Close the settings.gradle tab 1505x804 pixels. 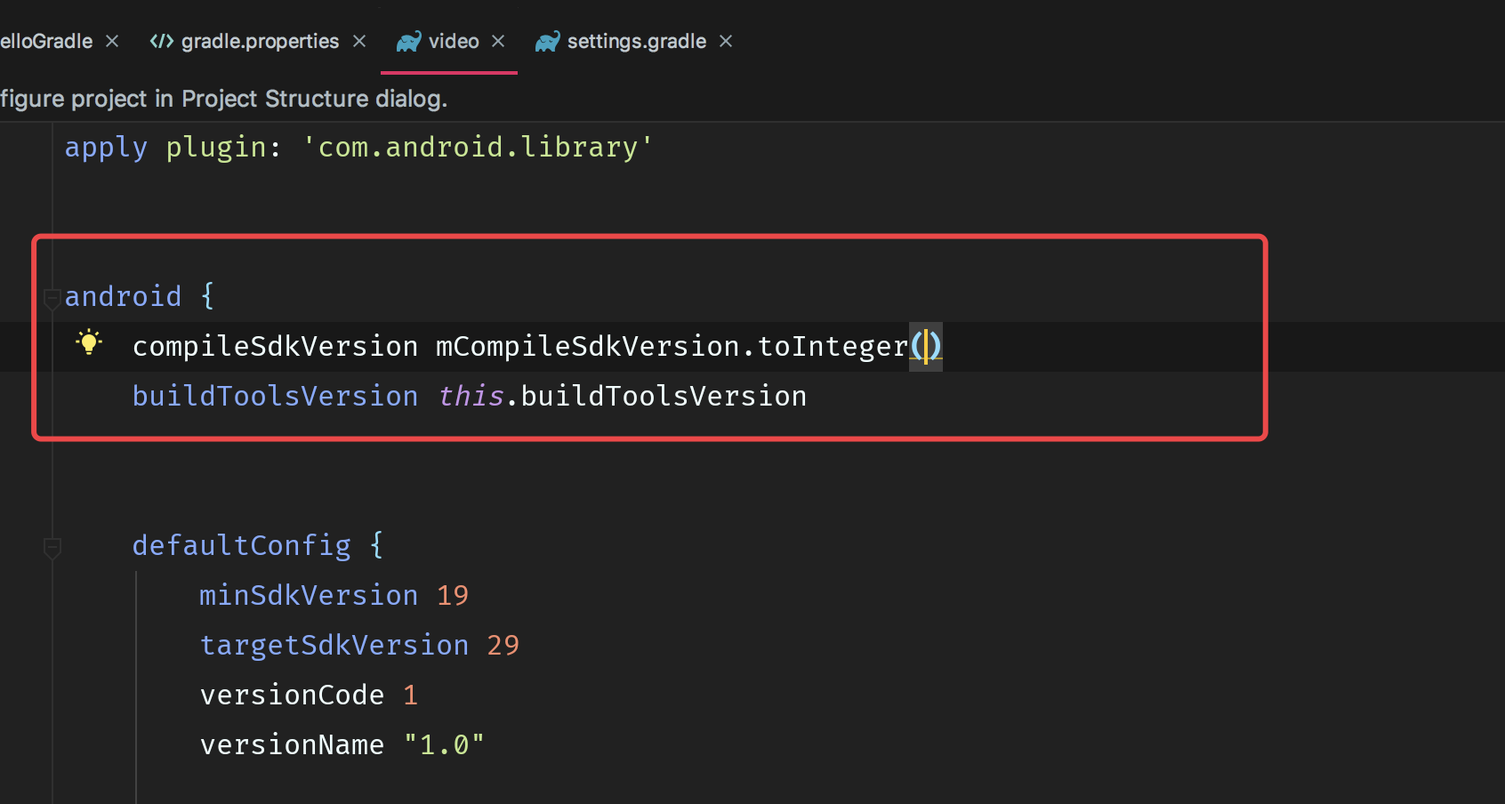[726, 41]
